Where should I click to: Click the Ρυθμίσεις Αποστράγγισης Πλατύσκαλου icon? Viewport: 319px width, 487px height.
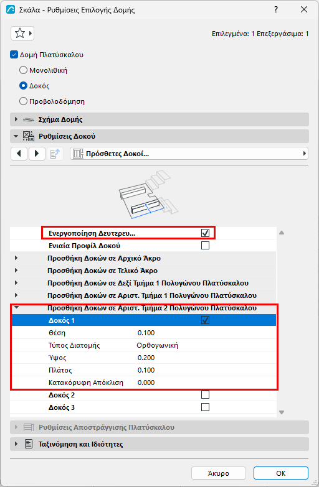[x=29, y=427]
